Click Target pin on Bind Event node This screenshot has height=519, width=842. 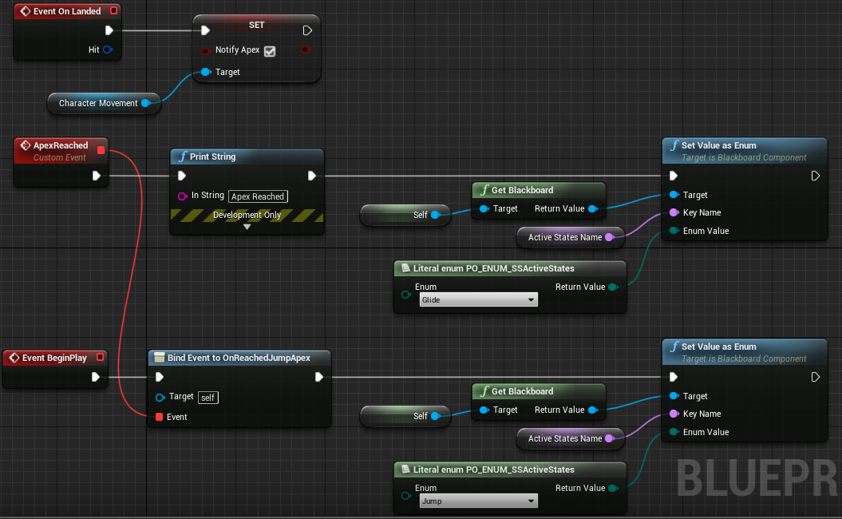(160, 398)
